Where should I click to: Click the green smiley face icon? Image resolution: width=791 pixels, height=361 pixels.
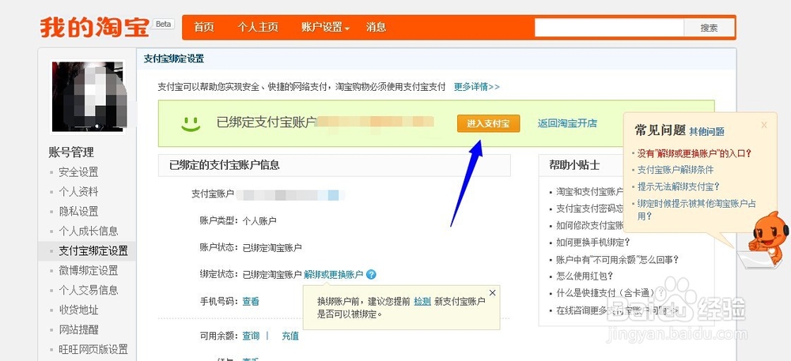191,123
